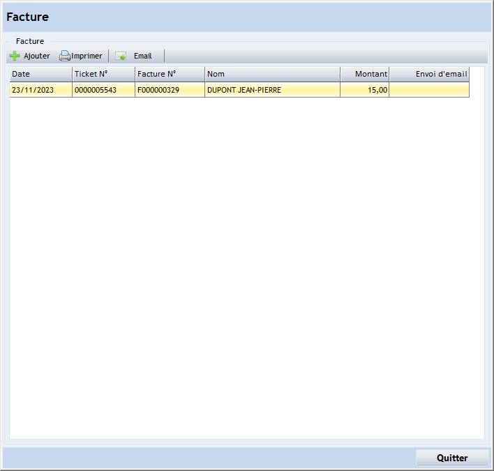Click the Envoi d'email column header
The width and height of the screenshot is (494, 471).
point(429,74)
